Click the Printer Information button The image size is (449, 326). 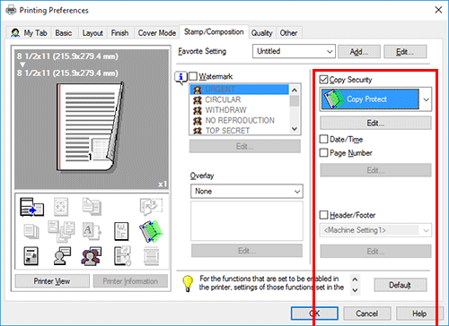(130, 281)
